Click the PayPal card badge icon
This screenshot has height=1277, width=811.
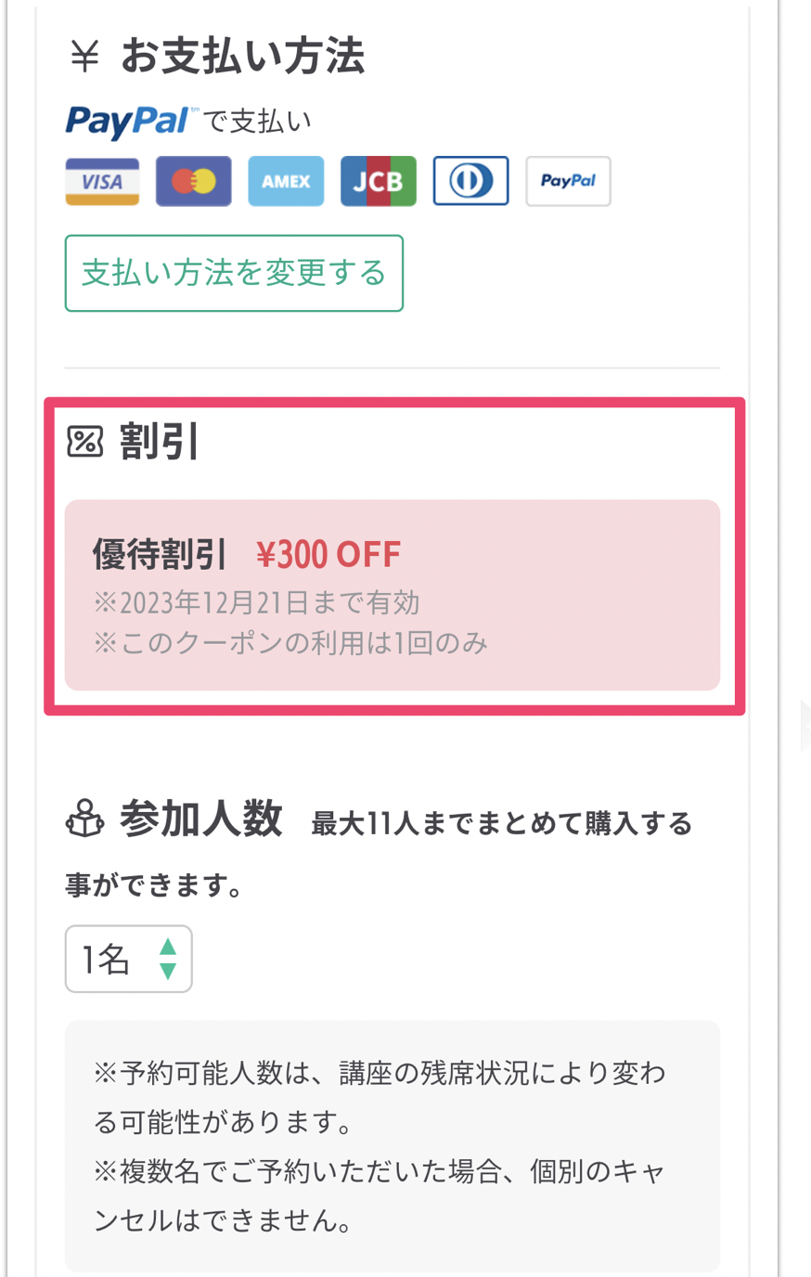pyautogui.click(x=568, y=181)
